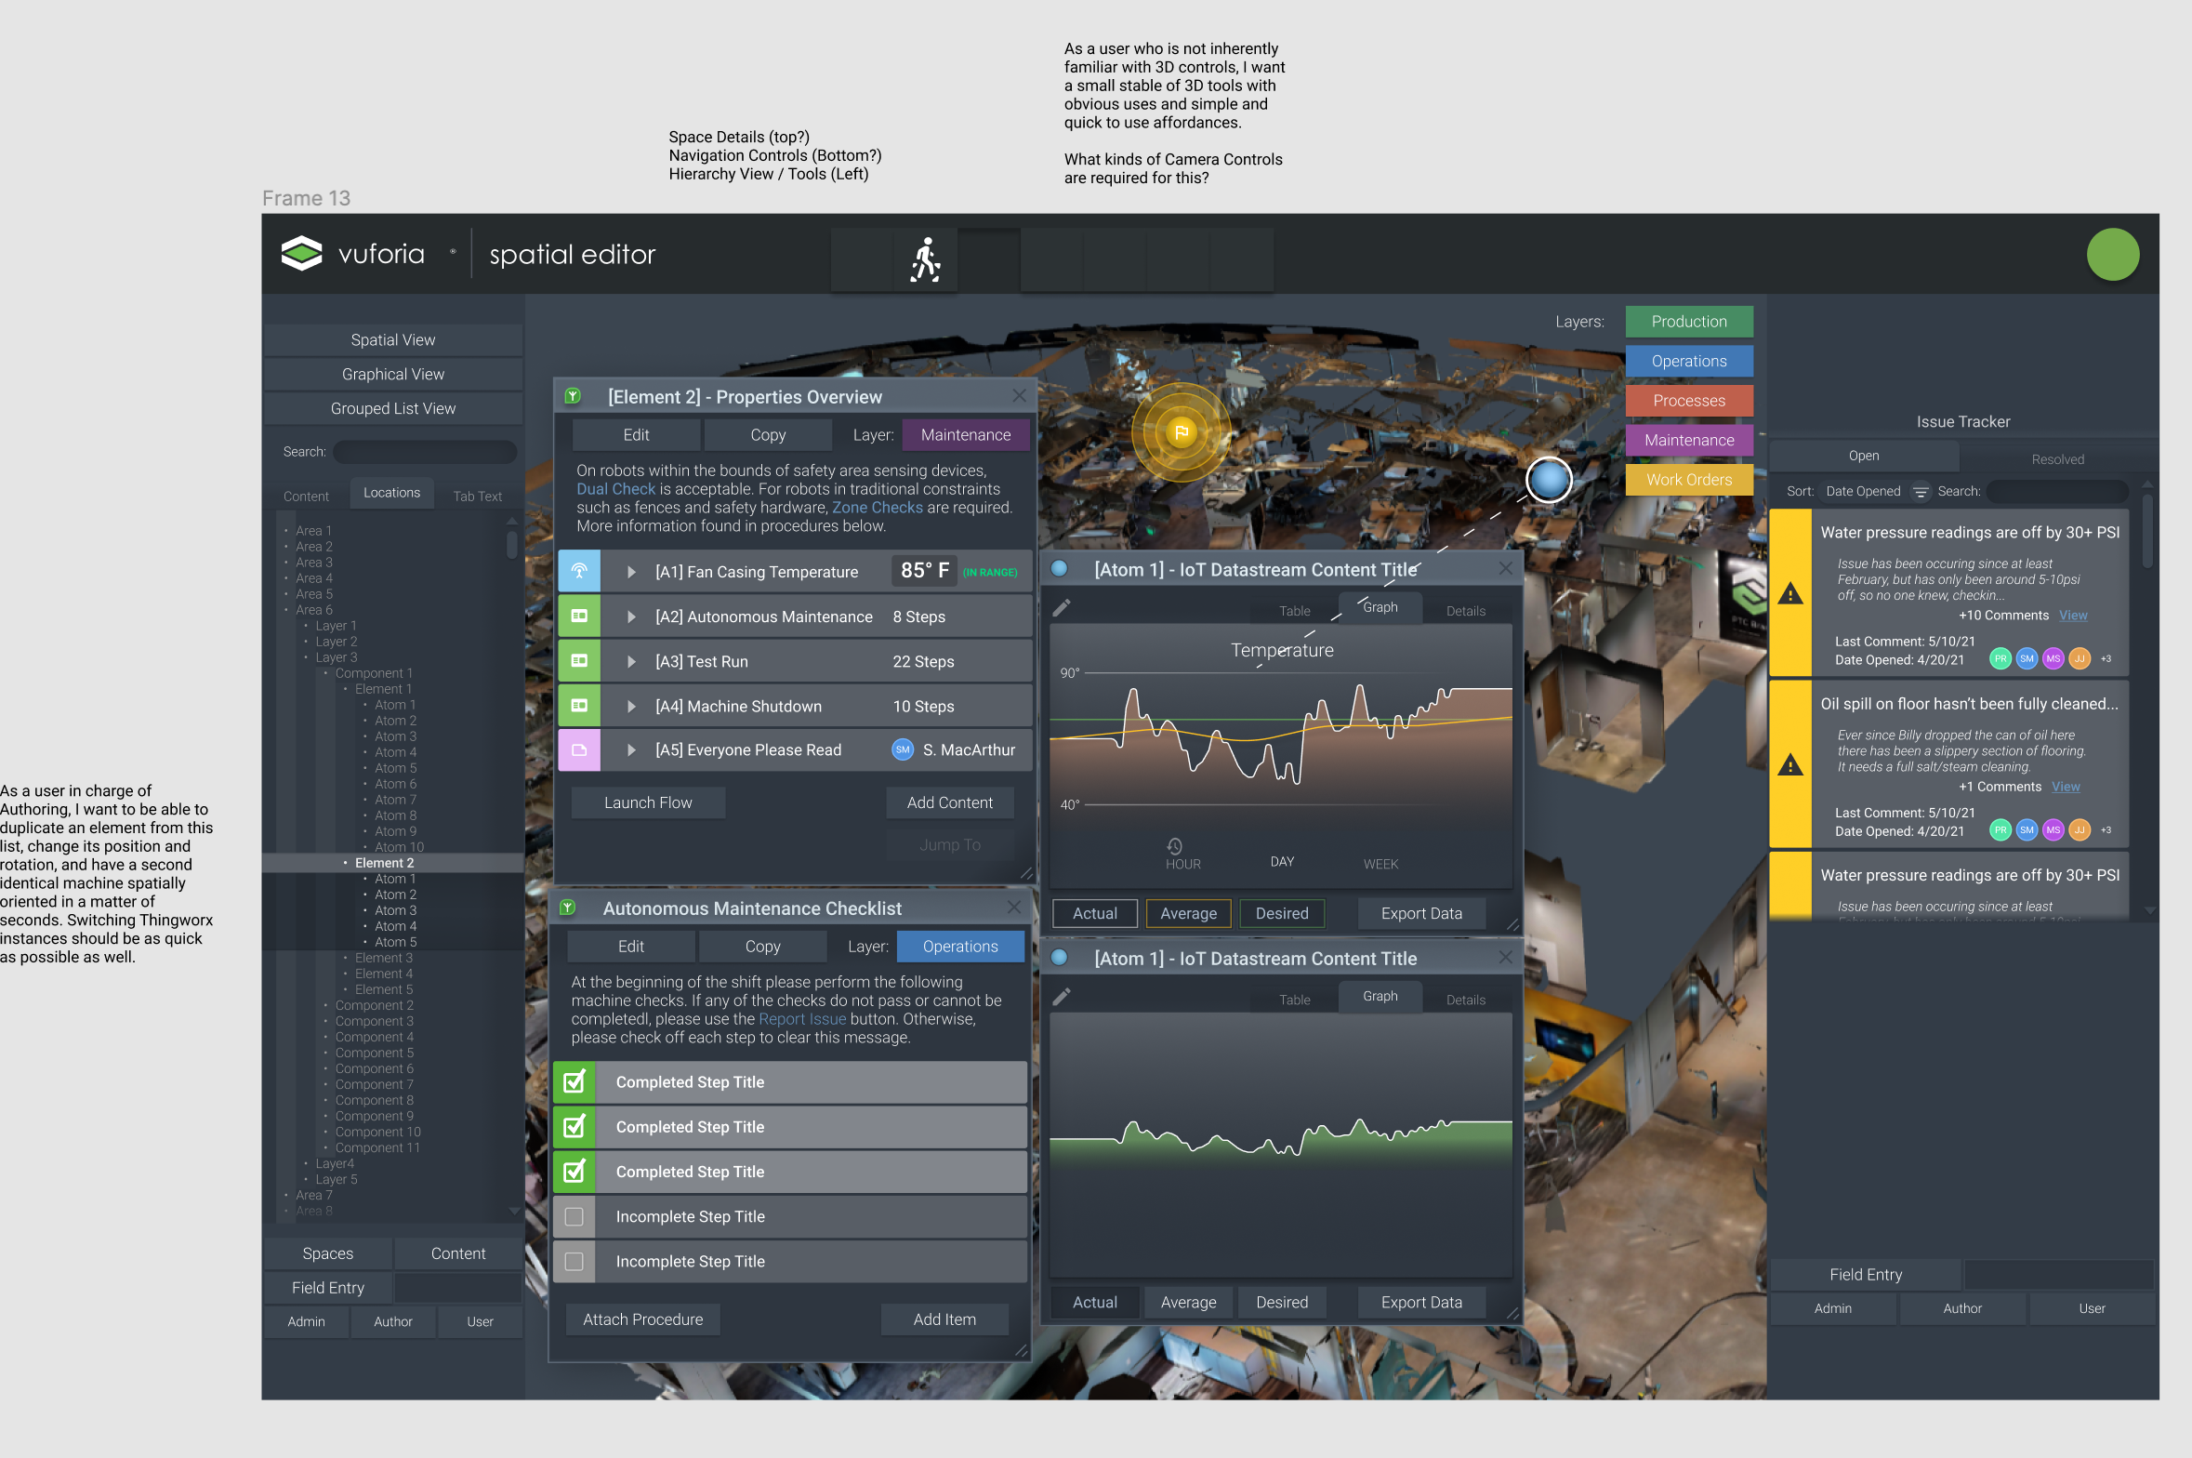Click the history clock icon above HOUR

(x=1175, y=845)
